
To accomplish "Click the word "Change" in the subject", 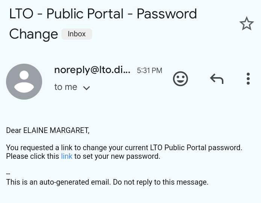I will click(x=33, y=34).
